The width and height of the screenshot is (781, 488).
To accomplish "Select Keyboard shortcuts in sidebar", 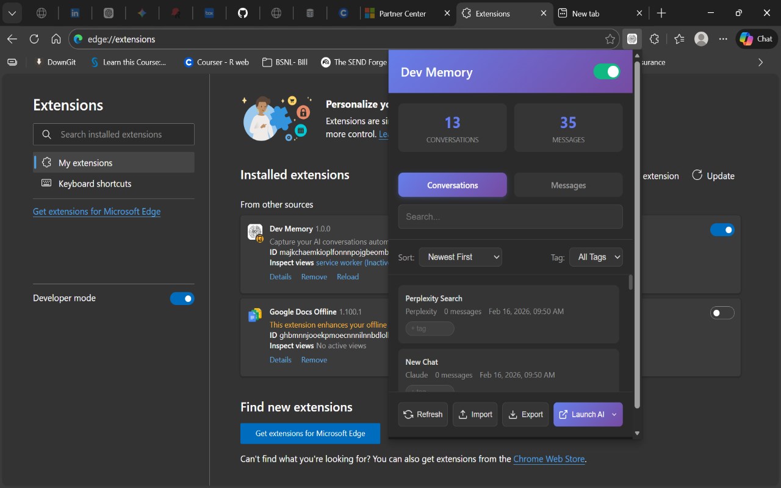I will (x=113, y=184).
